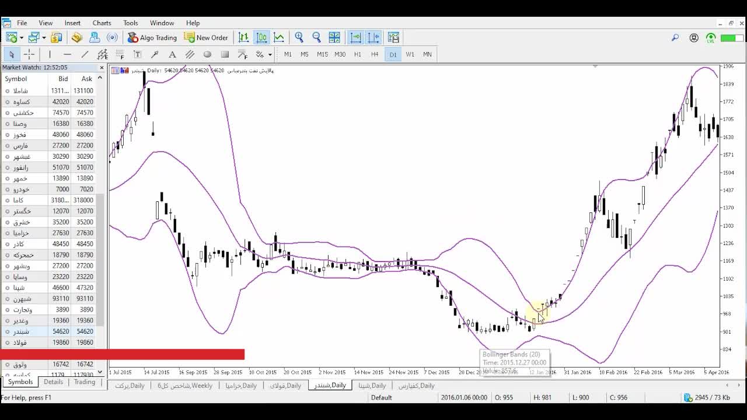Switch chart to line chart display
The image size is (747, 420).
pyautogui.click(x=279, y=37)
